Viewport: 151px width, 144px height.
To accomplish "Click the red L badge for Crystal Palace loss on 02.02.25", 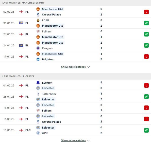I will pyautogui.click(x=146, y=12).
